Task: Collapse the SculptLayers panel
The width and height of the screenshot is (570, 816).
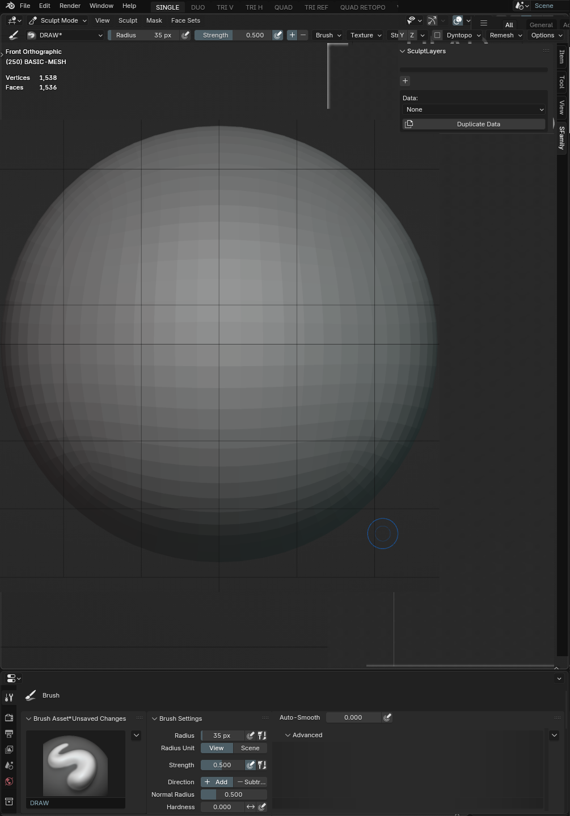Action: click(403, 51)
